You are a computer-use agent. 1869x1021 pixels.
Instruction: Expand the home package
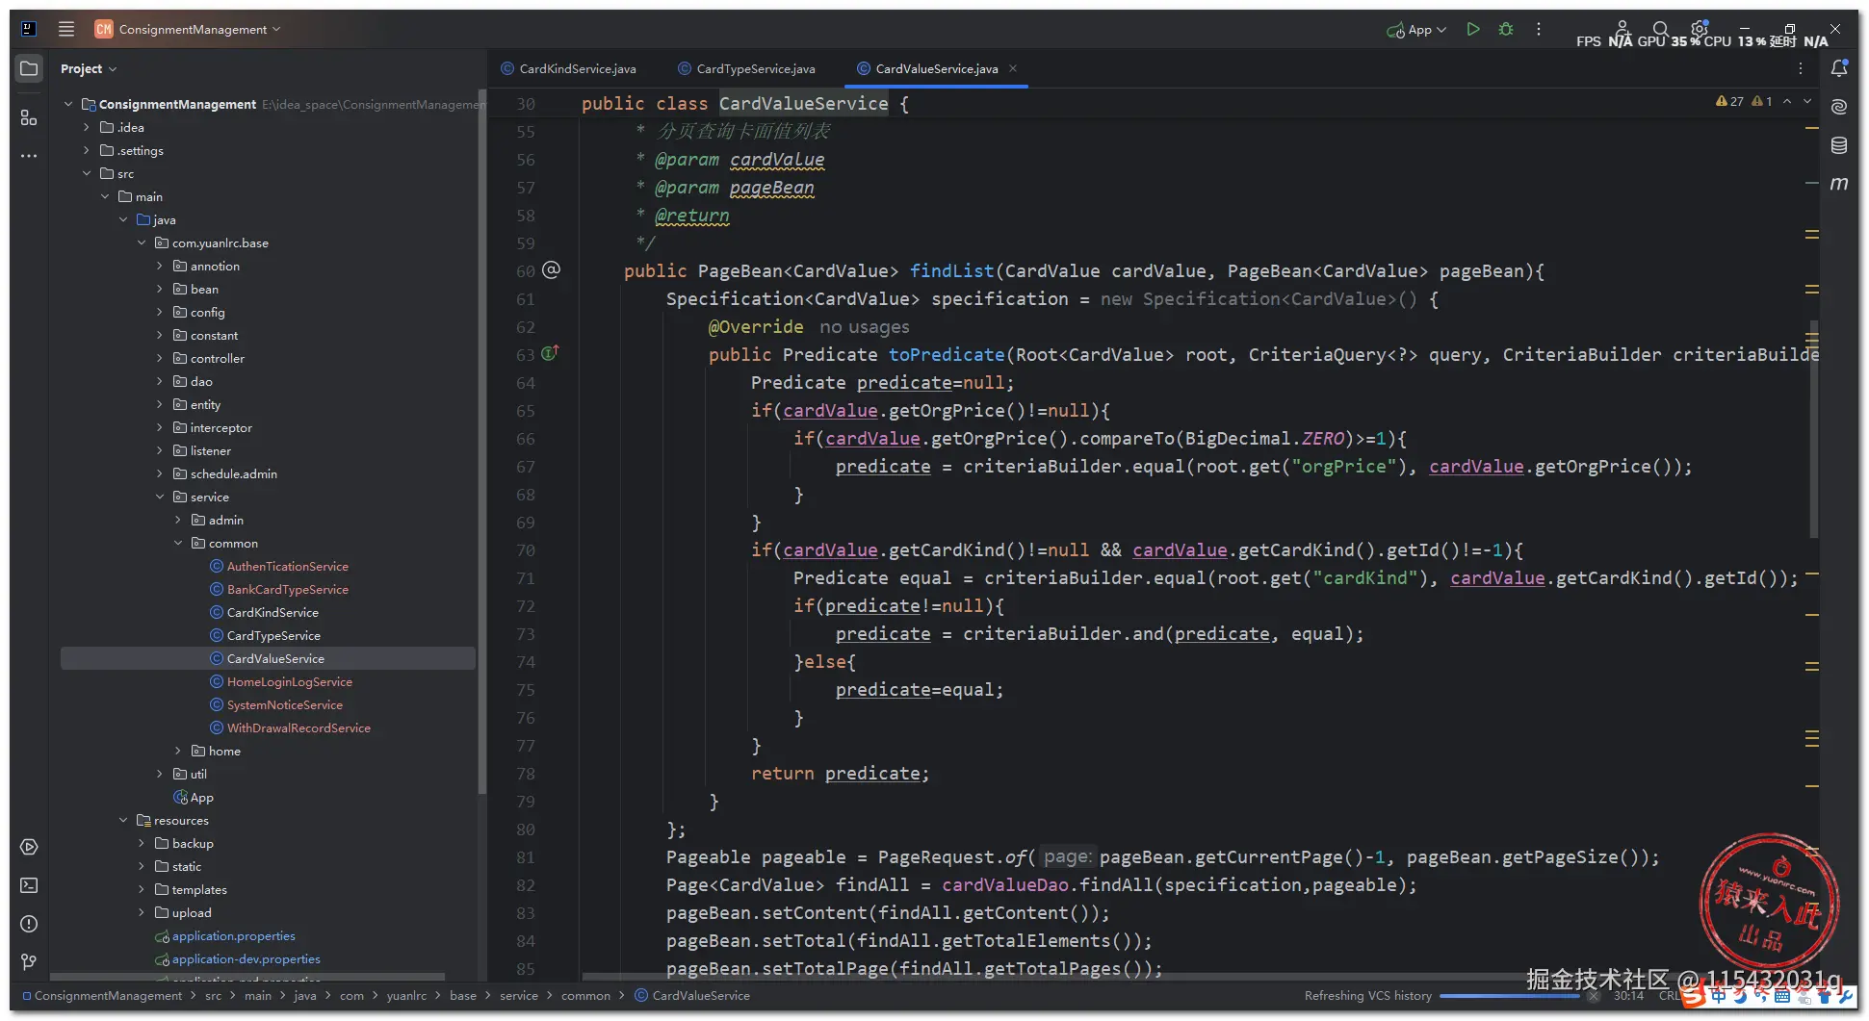click(178, 751)
